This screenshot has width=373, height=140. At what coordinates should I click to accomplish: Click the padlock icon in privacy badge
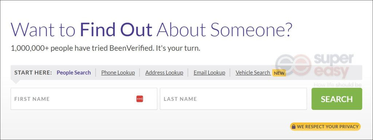[x=294, y=127]
